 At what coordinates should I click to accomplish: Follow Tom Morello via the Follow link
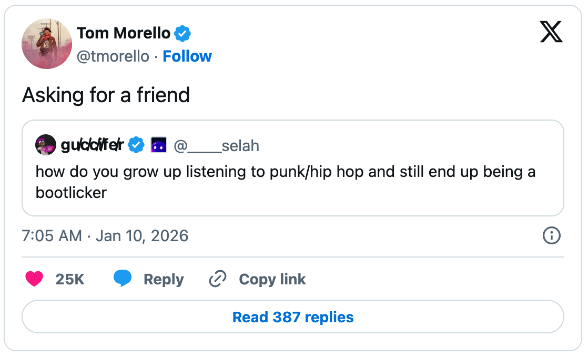(x=187, y=56)
